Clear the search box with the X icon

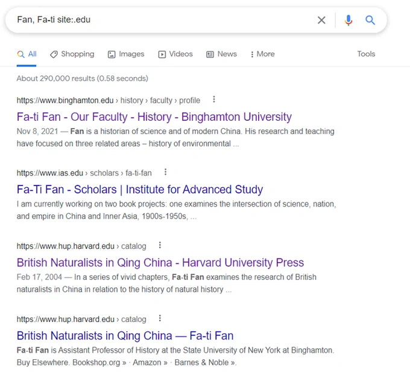tap(321, 20)
